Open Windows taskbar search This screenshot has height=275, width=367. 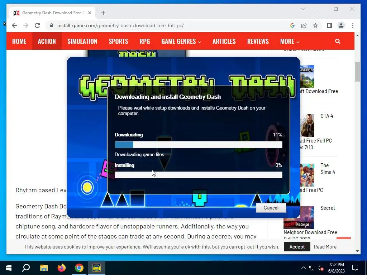point(26,268)
